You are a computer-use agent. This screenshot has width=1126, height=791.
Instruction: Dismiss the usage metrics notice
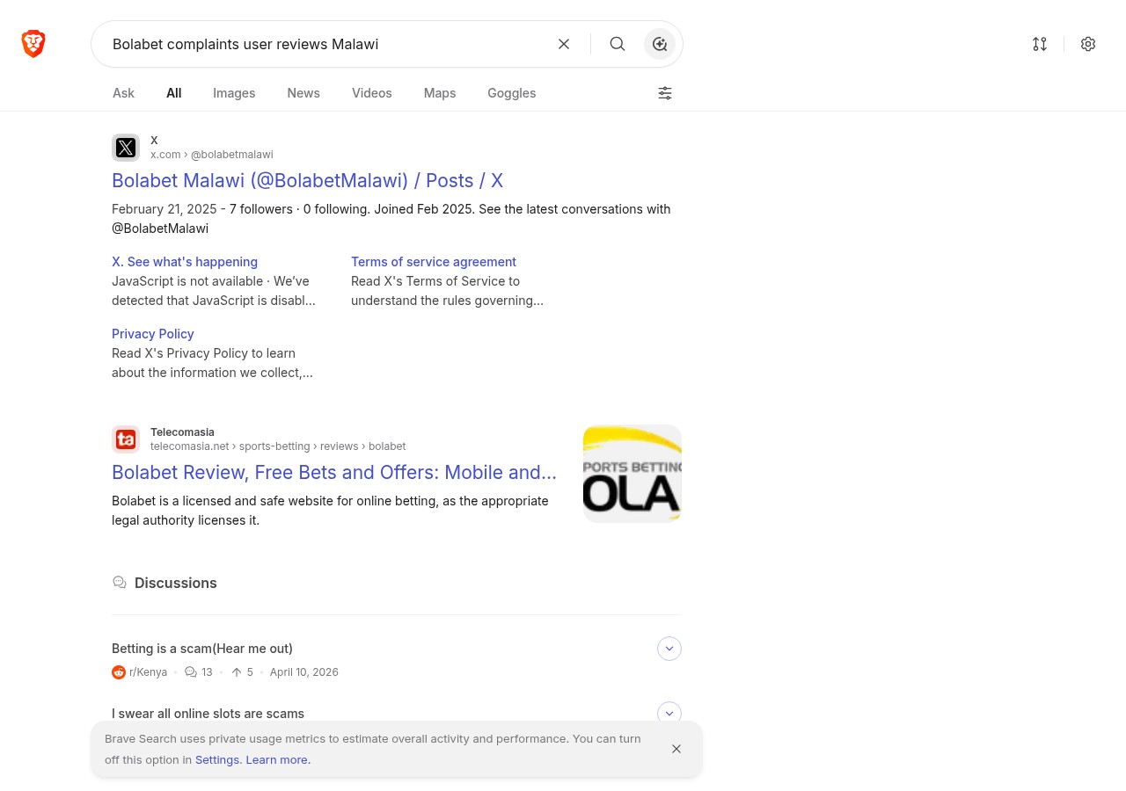[676, 749]
